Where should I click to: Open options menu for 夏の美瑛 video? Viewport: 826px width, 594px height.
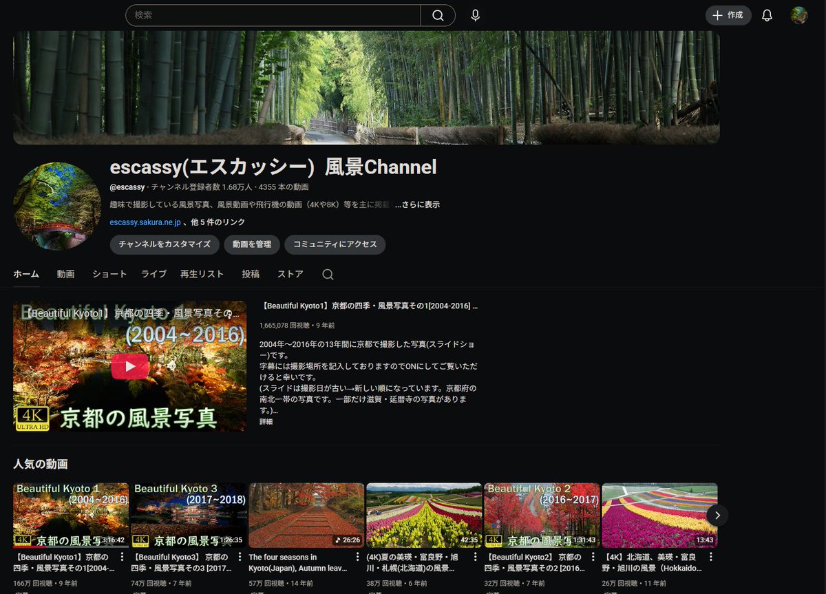coord(476,558)
